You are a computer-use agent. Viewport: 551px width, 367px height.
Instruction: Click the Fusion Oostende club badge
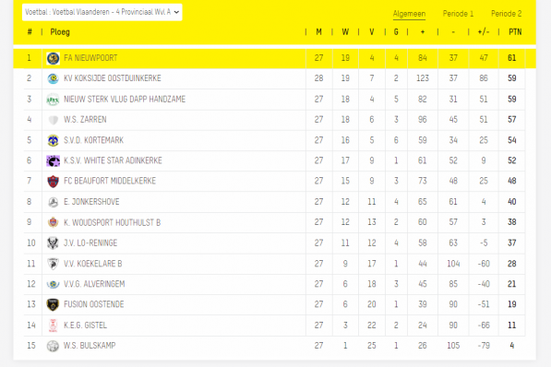(x=53, y=304)
